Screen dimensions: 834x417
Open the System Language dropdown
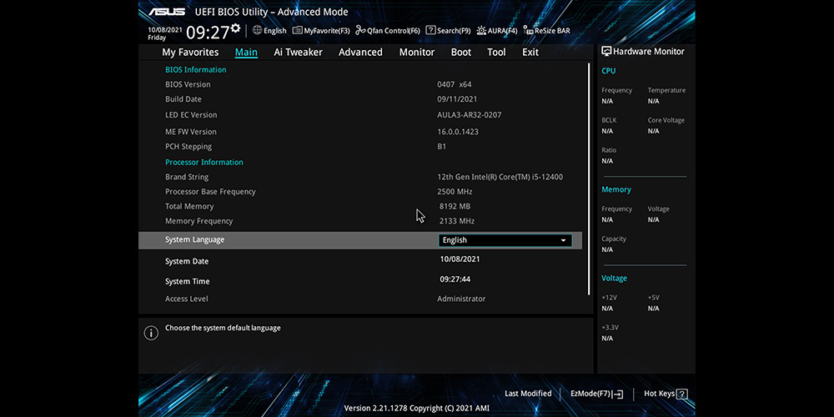tap(505, 240)
